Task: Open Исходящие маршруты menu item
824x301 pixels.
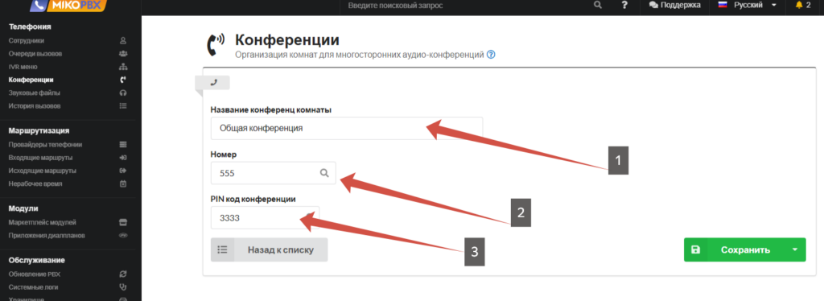Action: click(x=42, y=171)
